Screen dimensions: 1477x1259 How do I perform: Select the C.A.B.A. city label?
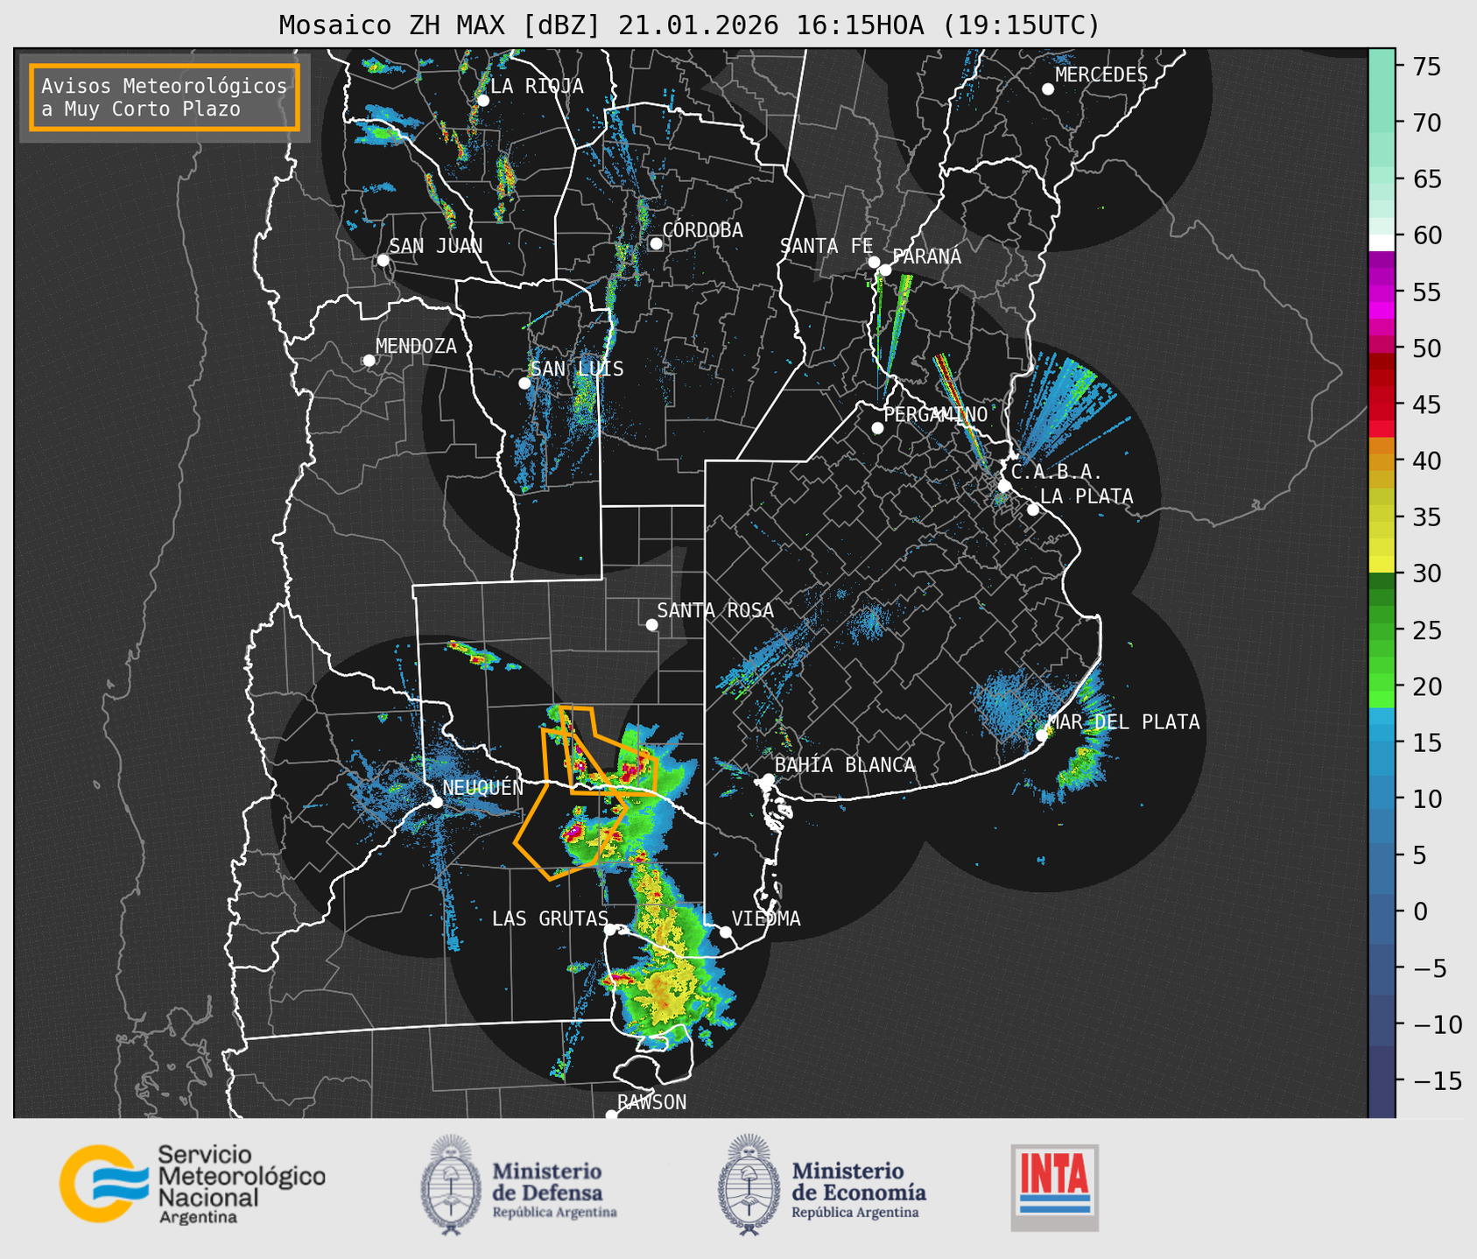1057,472
